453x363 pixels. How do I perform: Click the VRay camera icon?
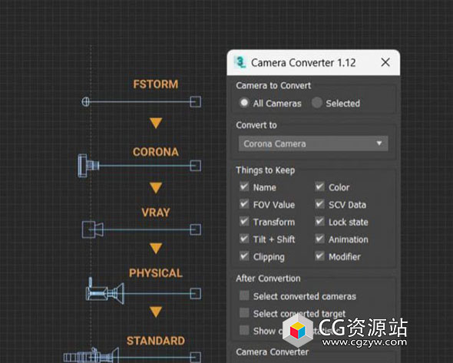click(92, 229)
